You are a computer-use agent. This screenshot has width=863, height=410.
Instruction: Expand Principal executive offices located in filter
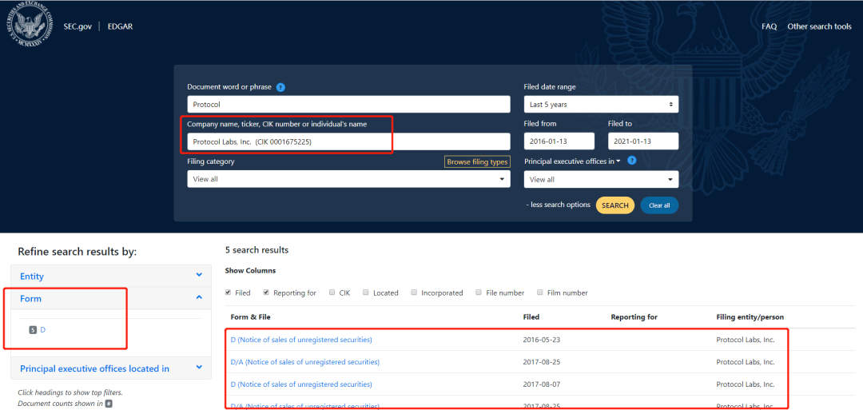click(110, 368)
